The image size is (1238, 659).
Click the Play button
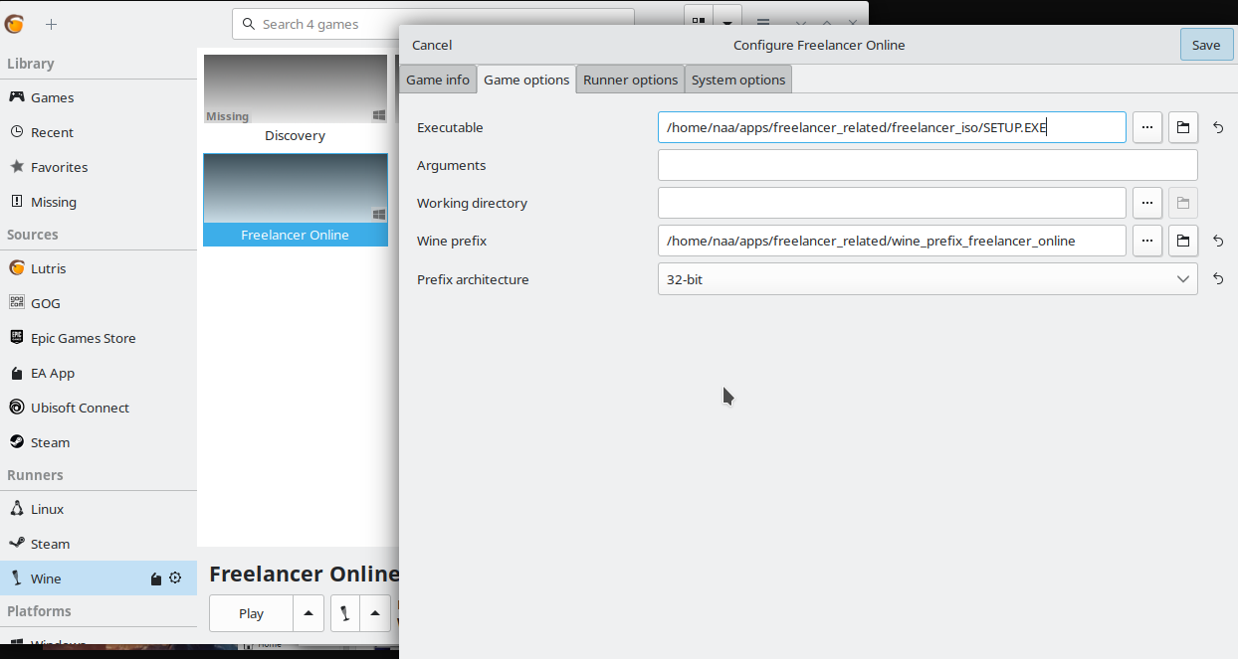tap(252, 613)
